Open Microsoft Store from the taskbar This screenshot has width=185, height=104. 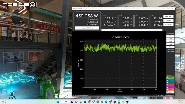click(85, 102)
